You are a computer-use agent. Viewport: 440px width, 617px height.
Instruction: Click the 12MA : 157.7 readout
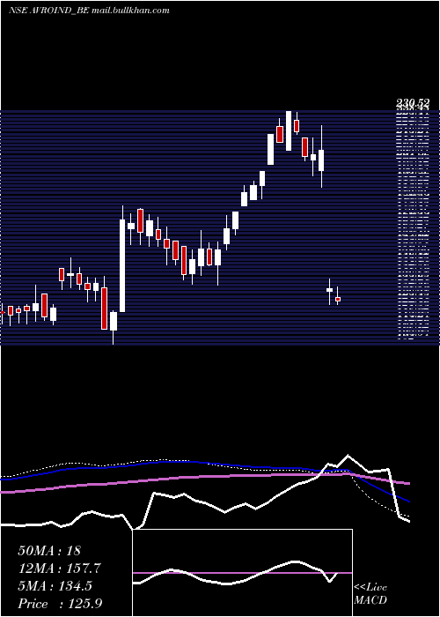[59, 569]
